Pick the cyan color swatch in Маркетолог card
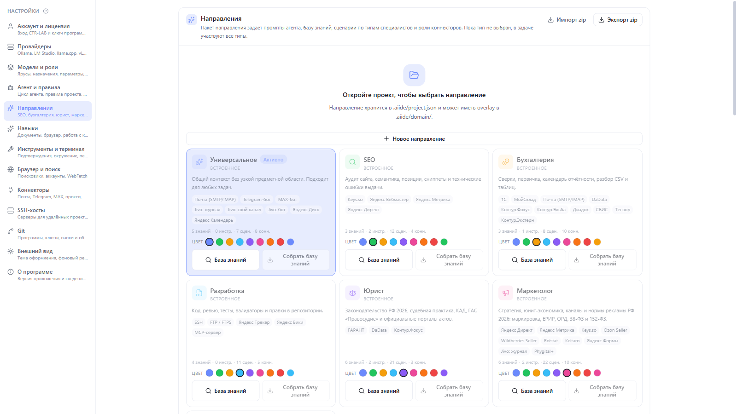The width and height of the screenshot is (737, 414). click(547, 373)
